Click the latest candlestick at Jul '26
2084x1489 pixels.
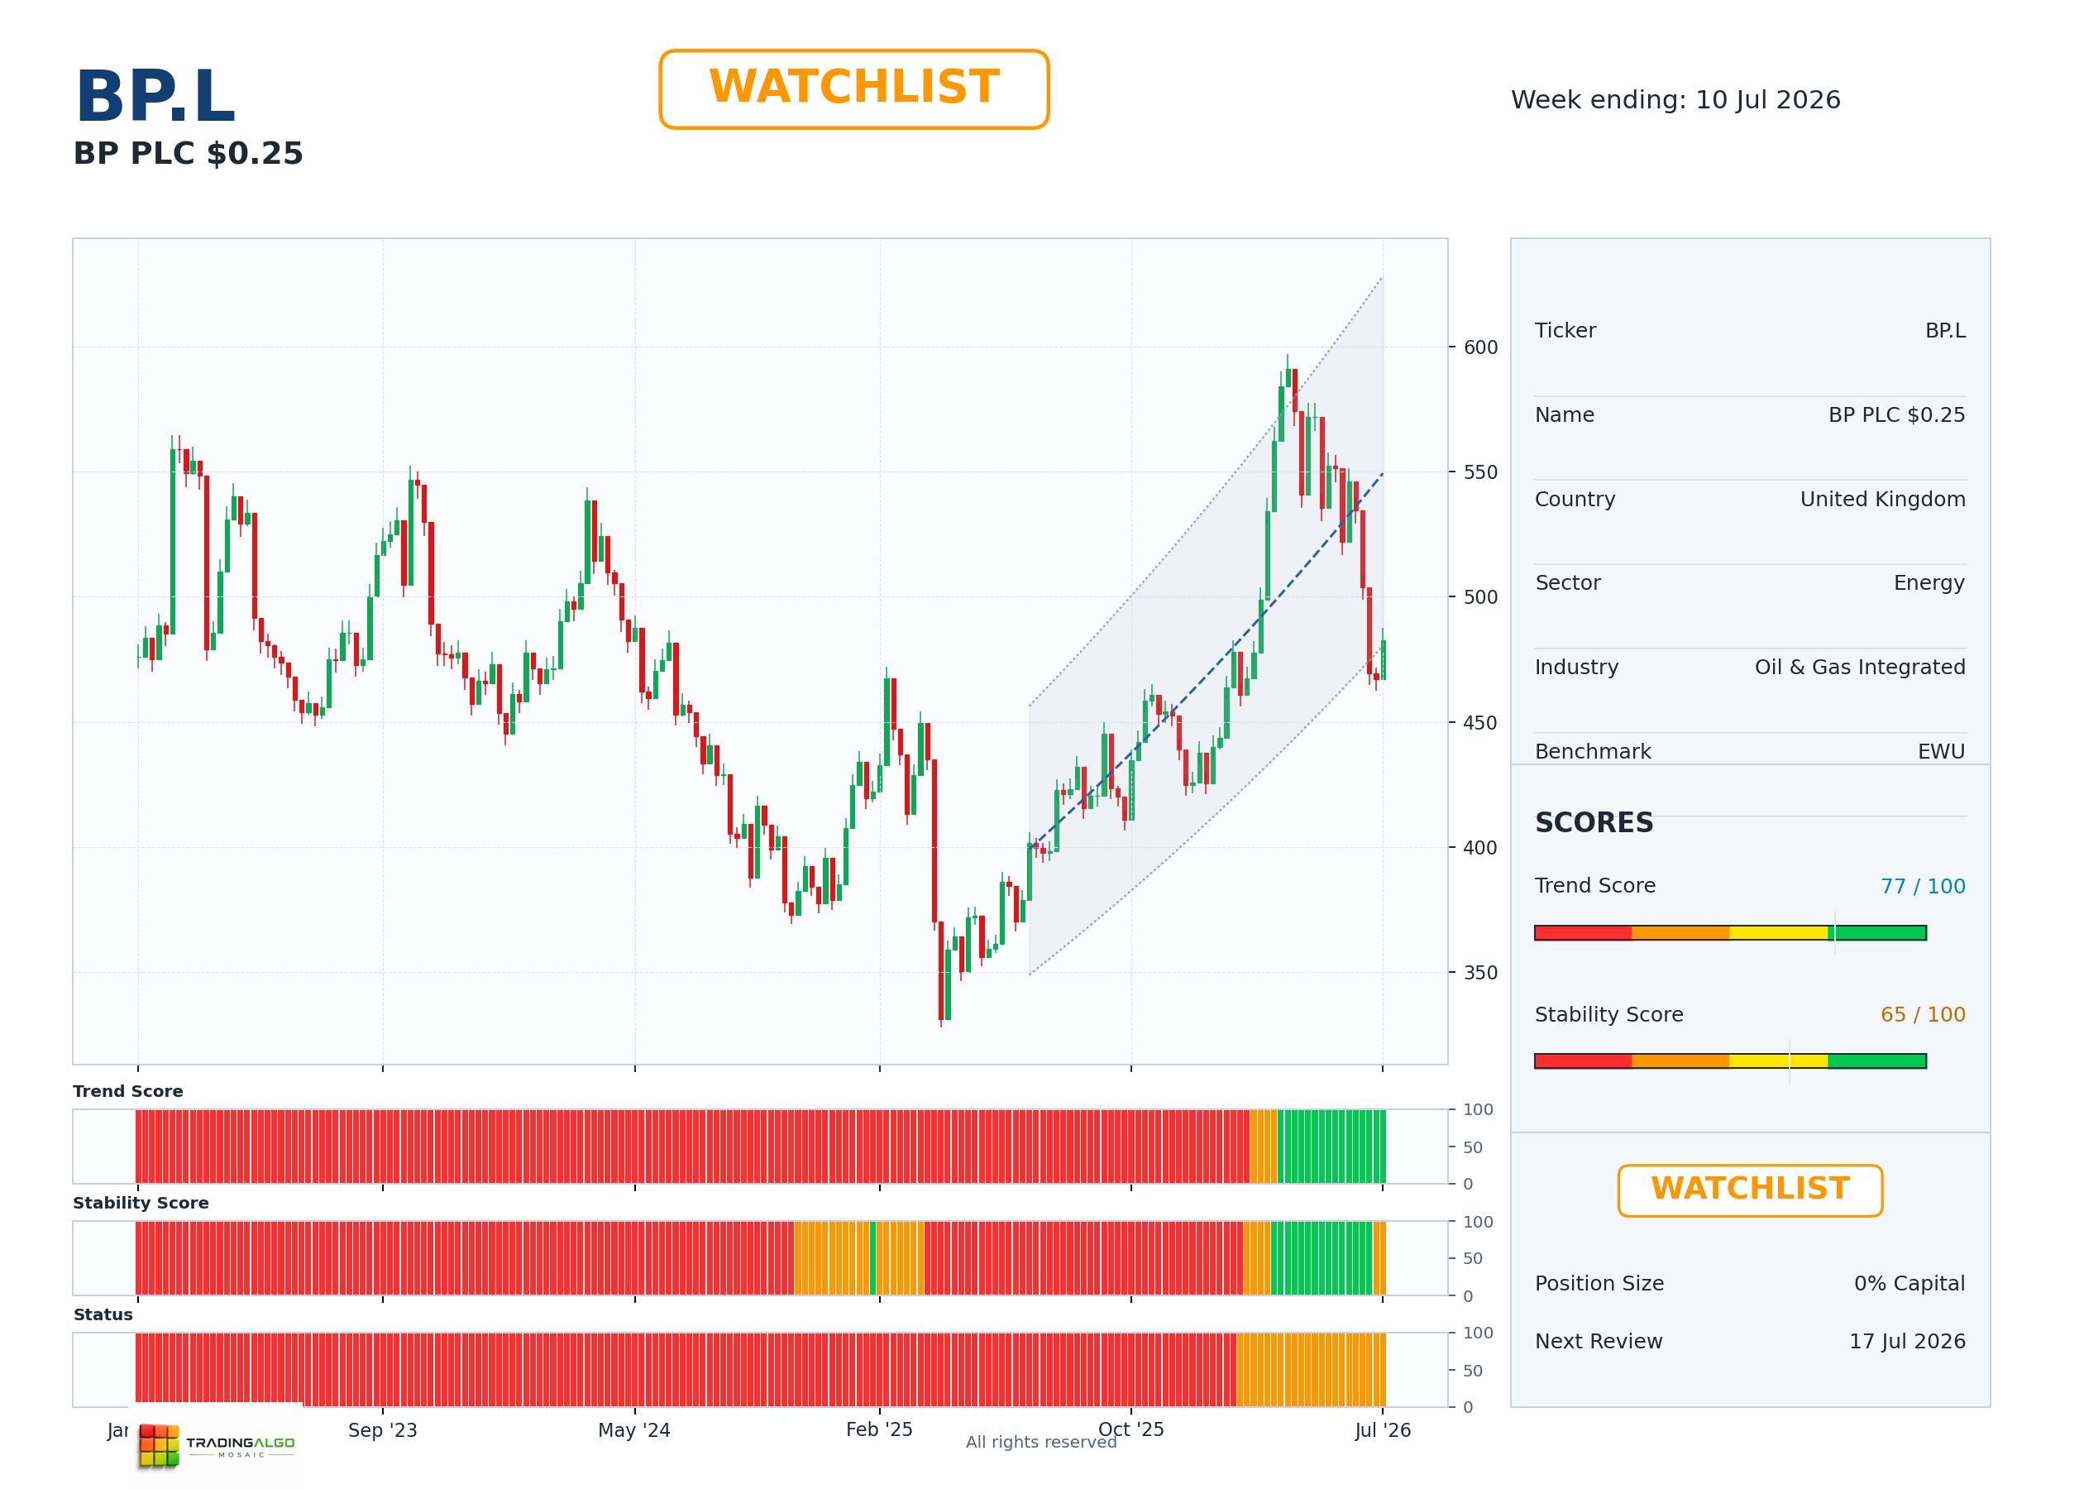pyautogui.click(x=1383, y=659)
